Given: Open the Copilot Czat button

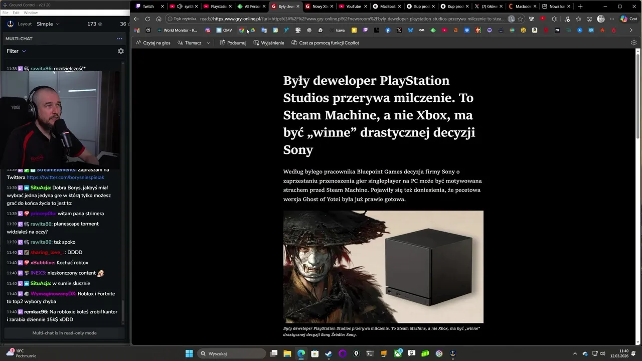Looking at the screenshot, I should tap(630, 19).
